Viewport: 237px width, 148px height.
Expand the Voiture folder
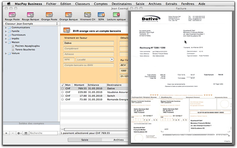6,54
